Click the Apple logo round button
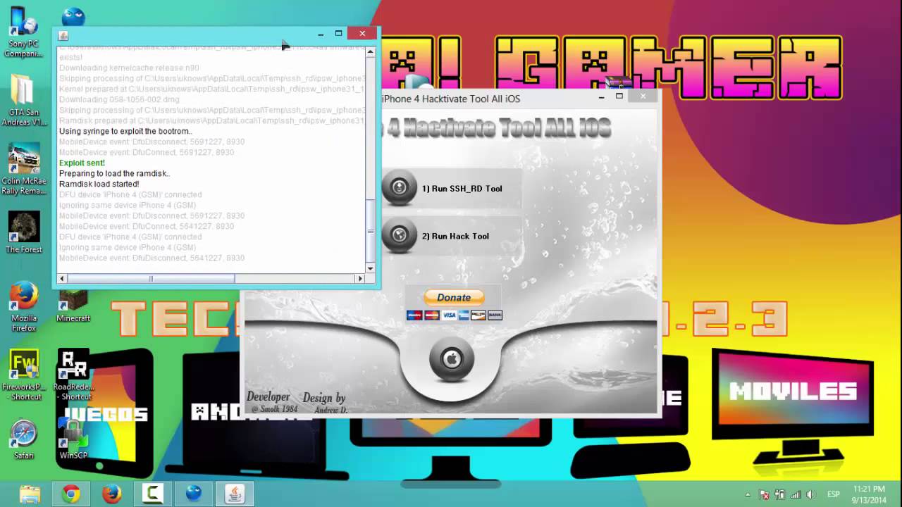Viewport: 902px width, 507px height. 452,359
